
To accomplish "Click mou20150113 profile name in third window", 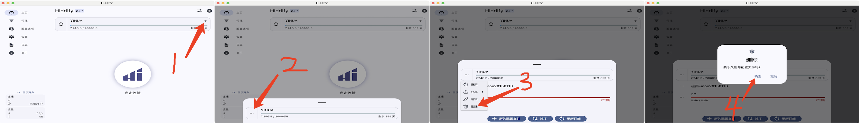I will tap(500, 86).
